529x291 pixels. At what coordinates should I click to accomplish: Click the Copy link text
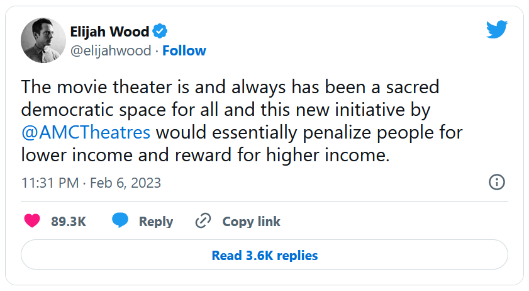click(x=251, y=222)
